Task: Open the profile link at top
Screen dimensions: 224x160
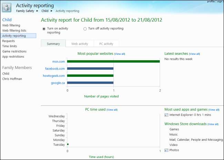Action: coord(211,1)
